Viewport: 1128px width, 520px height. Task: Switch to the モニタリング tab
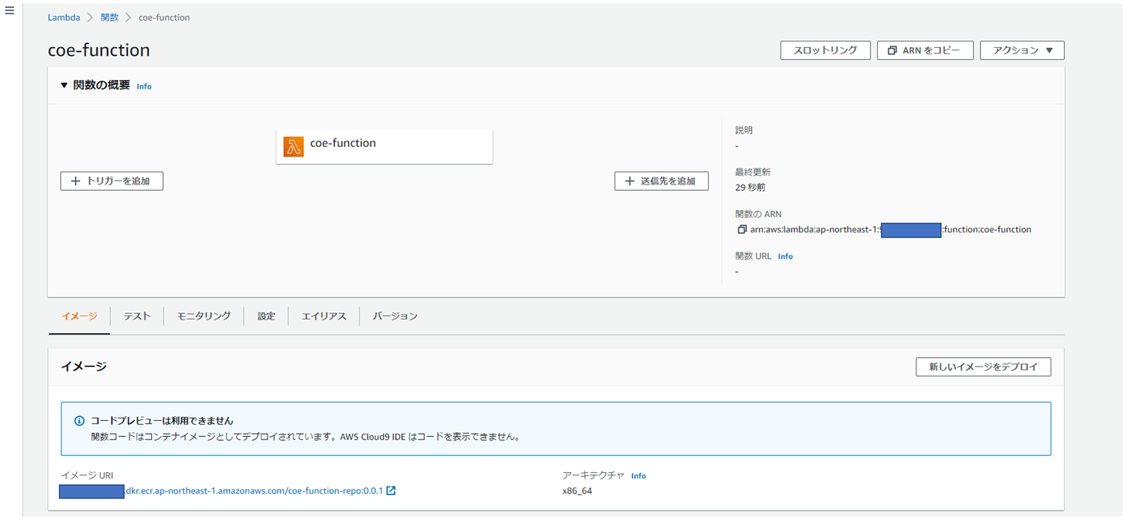pyautogui.click(x=204, y=316)
